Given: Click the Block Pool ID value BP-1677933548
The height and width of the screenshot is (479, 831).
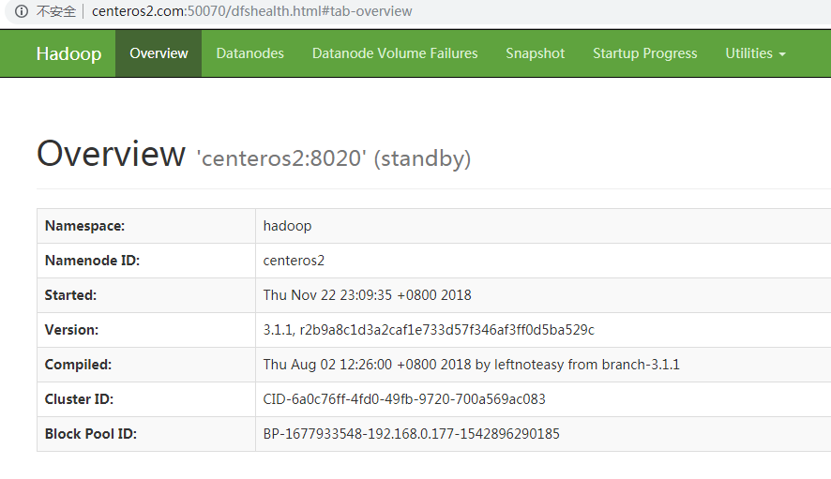Looking at the screenshot, I should click(x=411, y=434).
